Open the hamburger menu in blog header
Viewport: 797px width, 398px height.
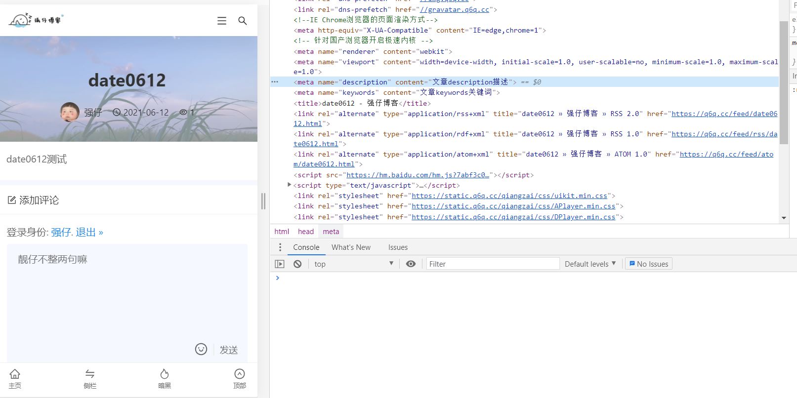pos(222,21)
